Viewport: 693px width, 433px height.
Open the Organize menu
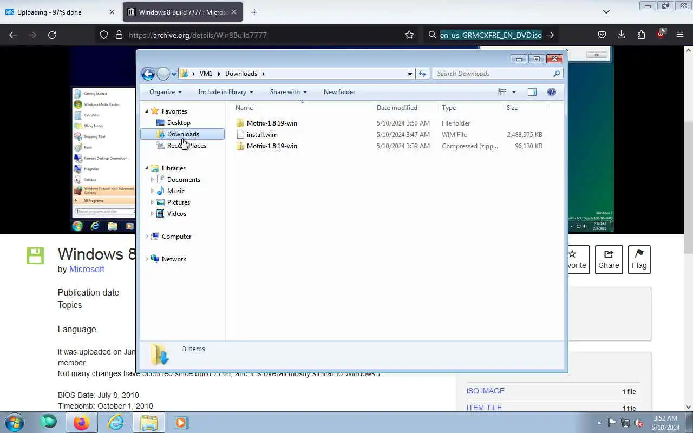point(166,92)
